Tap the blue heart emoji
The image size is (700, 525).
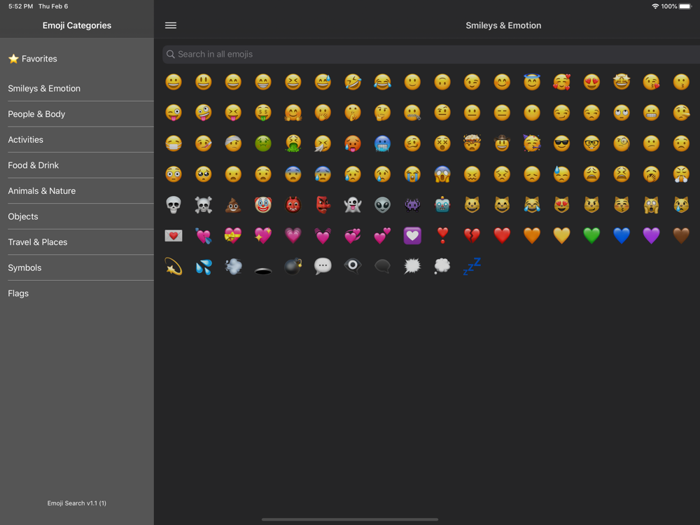pyautogui.click(x=622, y=235)
